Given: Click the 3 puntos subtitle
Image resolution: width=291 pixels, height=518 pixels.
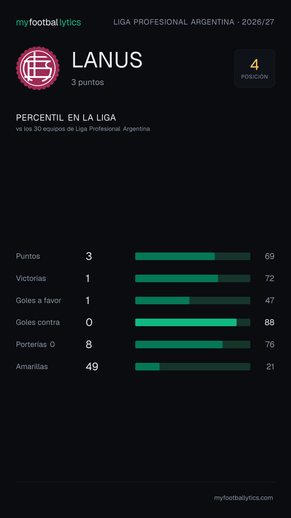Looking at the screenshot, I should (x=88, y=82).
